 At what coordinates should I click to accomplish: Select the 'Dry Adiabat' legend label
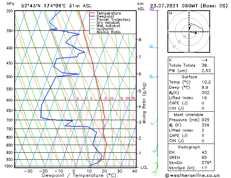click(x=108, y=23)
